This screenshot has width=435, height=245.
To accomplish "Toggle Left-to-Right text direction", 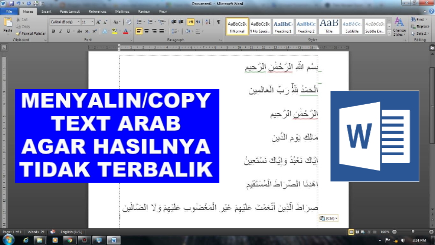I will click(191, 22).
